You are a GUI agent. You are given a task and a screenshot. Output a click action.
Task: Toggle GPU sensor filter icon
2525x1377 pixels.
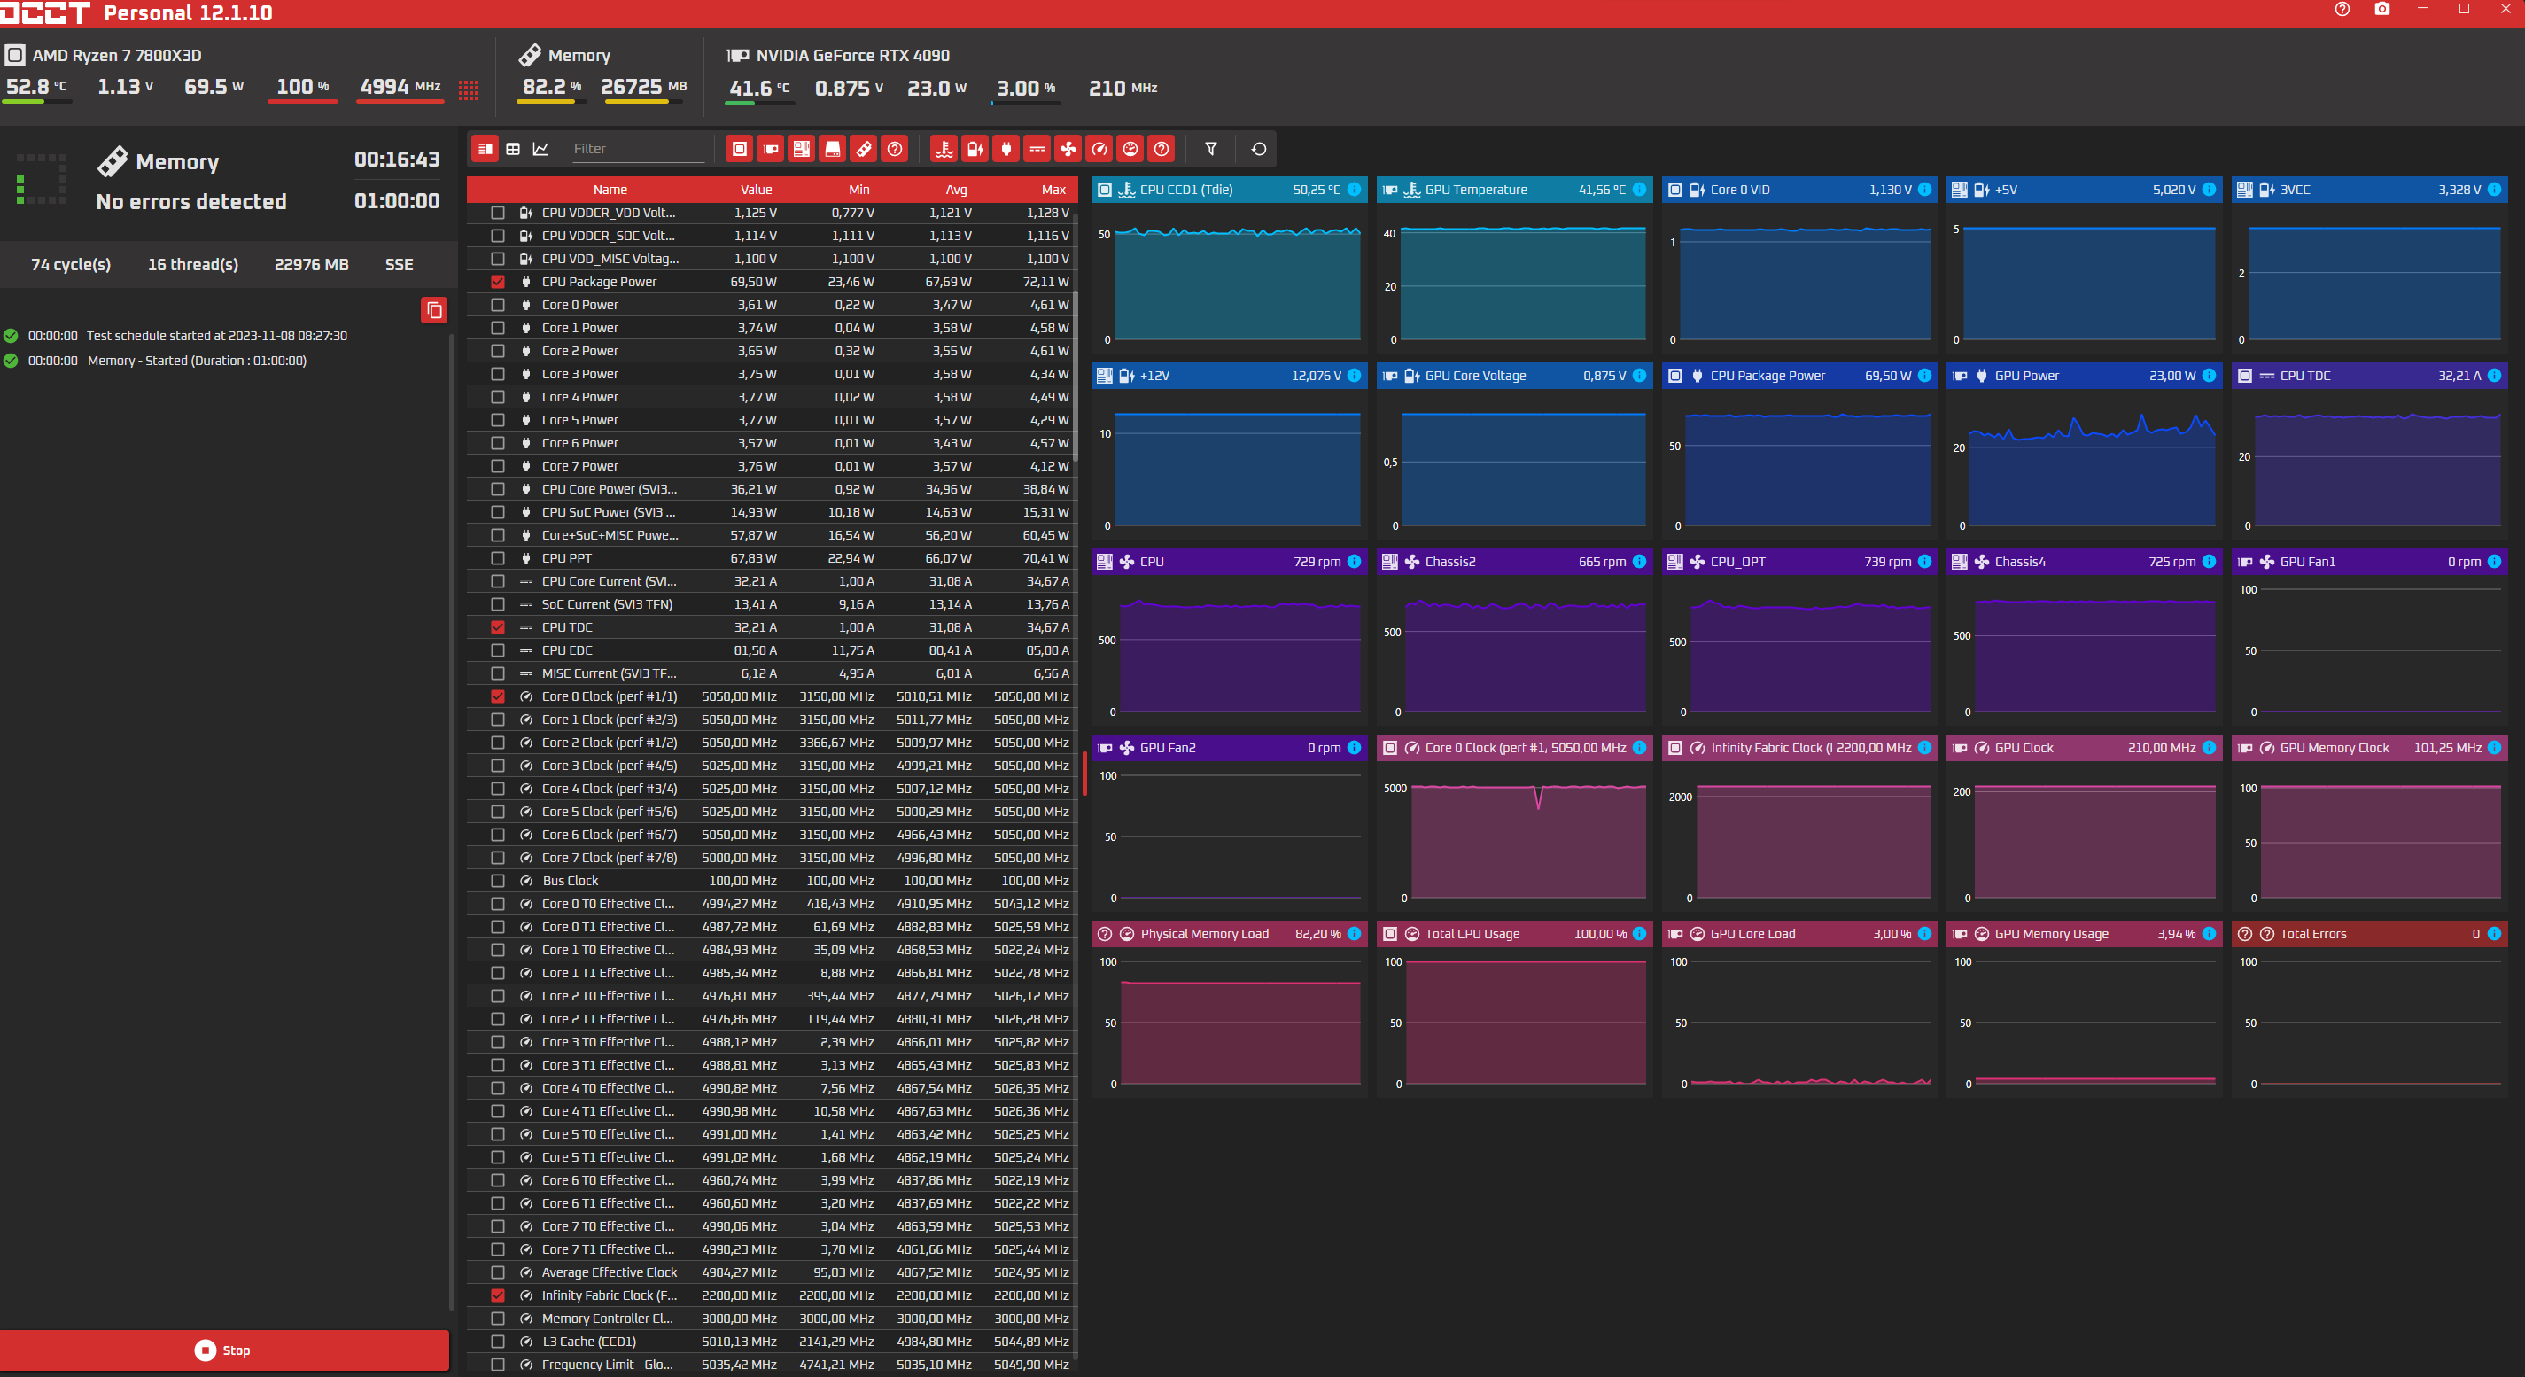[771, 149]
